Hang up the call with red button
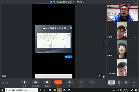Viewport: 139px width, 92px height. (x=58, y=82)
